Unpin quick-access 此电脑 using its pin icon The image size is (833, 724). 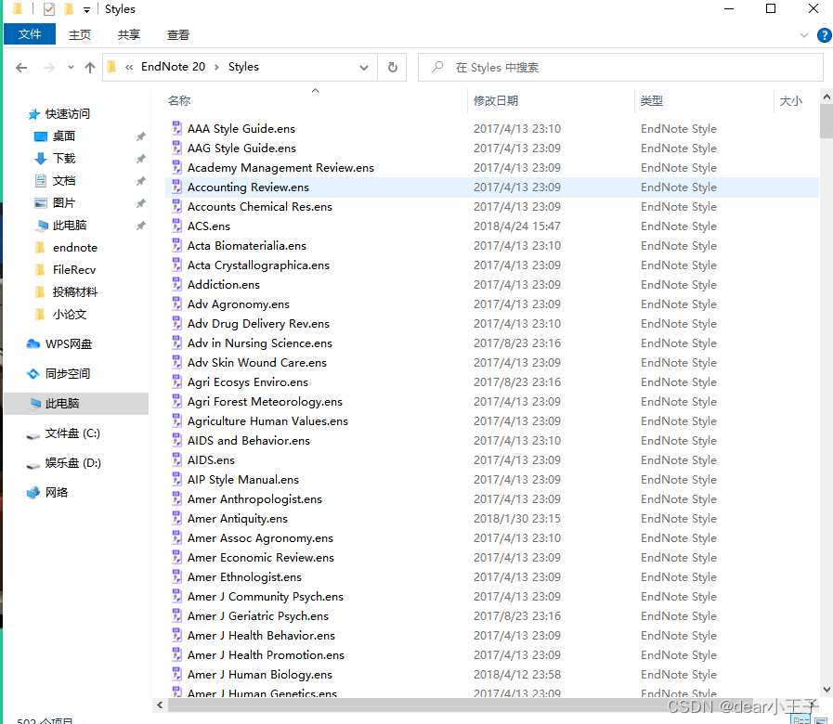(141, 226)
